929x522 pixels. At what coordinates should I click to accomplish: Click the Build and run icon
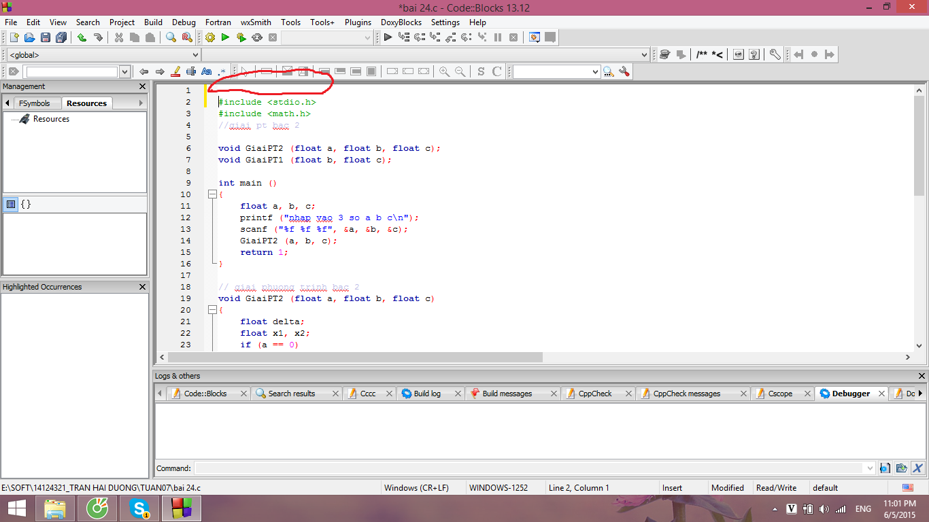point(241,37)
